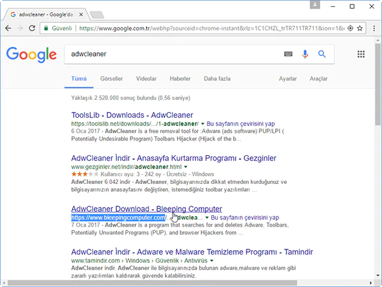The image size is (382, 287).
Task: Click the Google logo
Action: coord(31,55)
